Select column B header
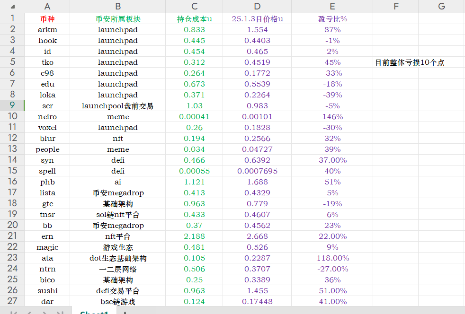This screenshot has width=465, height=314. coord(118,6)
